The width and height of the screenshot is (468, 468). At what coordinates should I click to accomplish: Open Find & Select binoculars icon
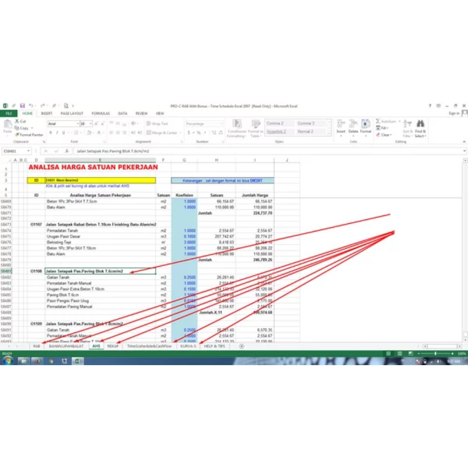[x=420, y=128]
